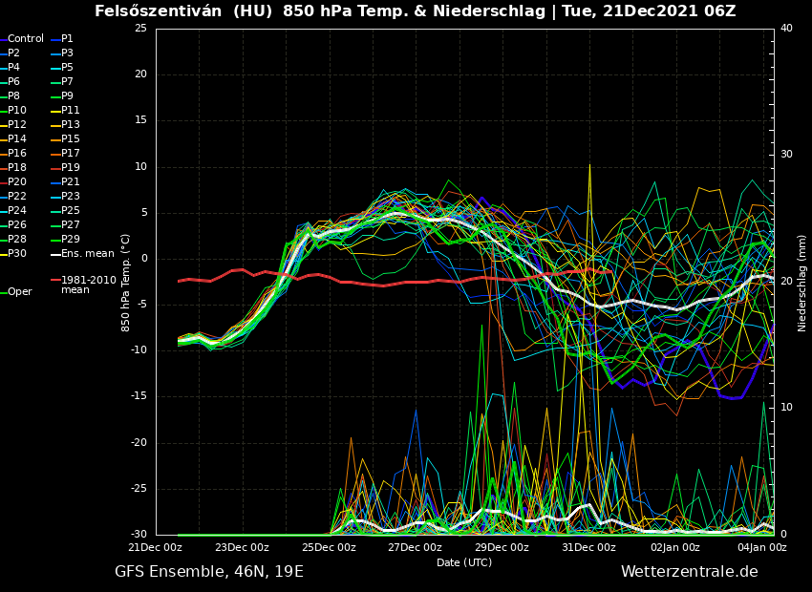Click the Niederschlag (mm) axis title
Viewport: 812px width, 592px height.
click(x=802, y=283)
